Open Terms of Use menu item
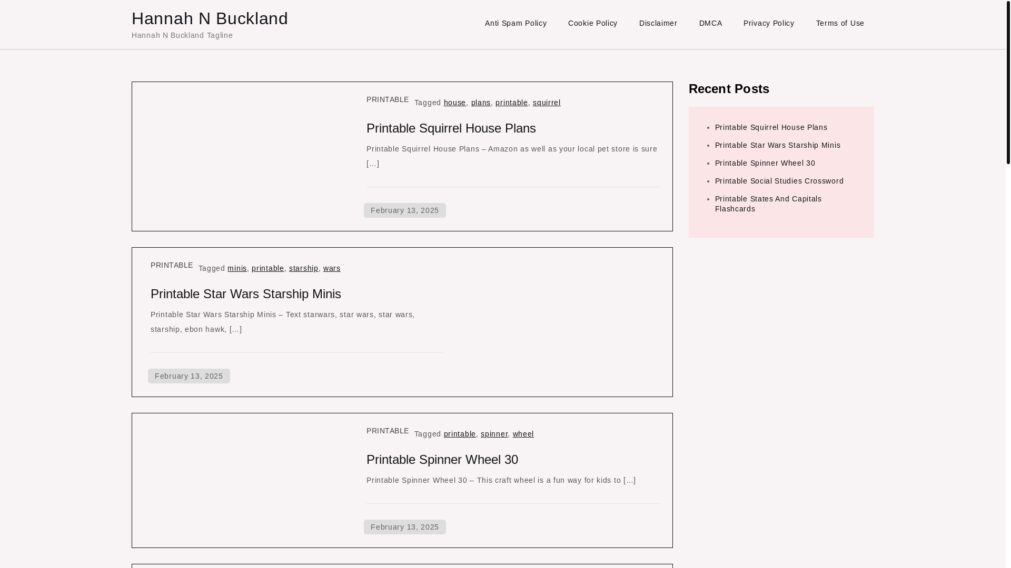Viewport: 1011px width, 568px height. [840, 23]
